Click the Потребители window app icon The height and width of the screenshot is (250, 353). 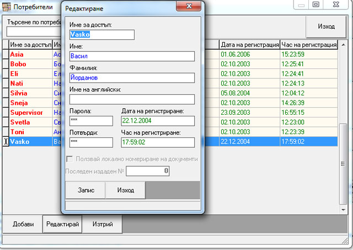point(6,7)
